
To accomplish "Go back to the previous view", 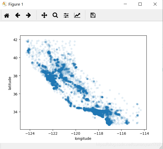I will pos(18,15).
